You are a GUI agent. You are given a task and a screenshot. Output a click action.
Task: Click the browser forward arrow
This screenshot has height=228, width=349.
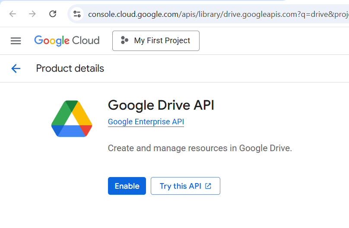click(x=32, y=14)
